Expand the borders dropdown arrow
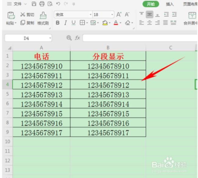 (x=87, y=23)
